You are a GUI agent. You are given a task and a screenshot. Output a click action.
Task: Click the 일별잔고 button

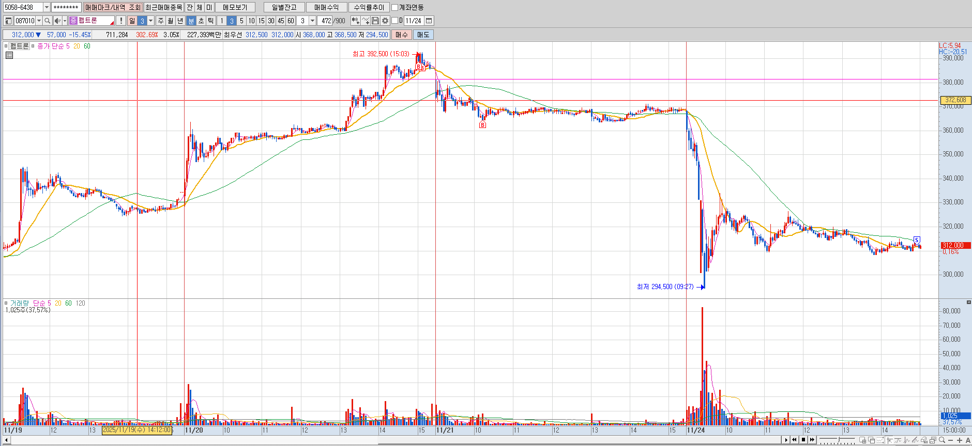pyautogui.click(x=284, y=7)
